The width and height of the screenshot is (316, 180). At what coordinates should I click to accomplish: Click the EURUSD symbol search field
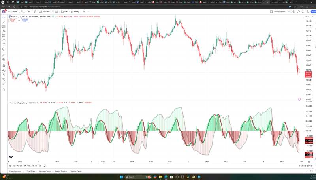tap(13, 12)
